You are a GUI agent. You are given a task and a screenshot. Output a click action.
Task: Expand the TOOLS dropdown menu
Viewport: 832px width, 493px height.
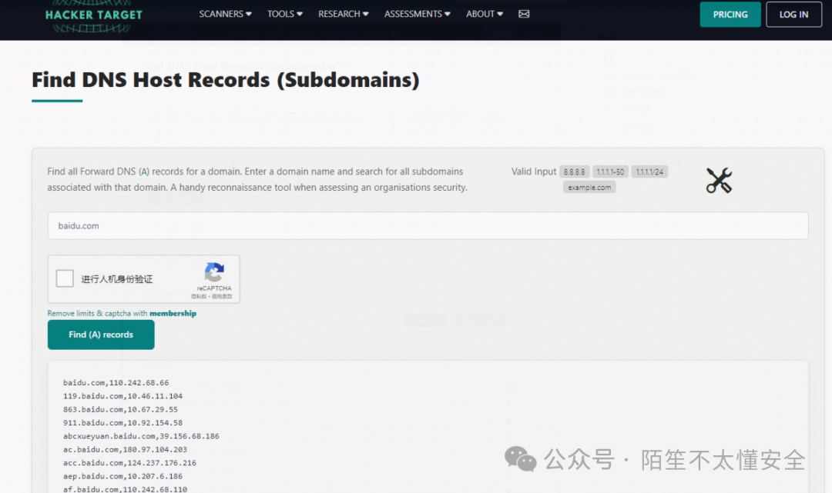coord(284,14)
